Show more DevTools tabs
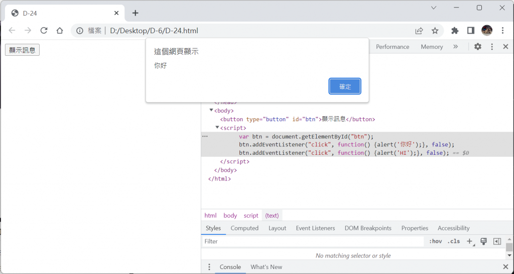 [455, 47]
